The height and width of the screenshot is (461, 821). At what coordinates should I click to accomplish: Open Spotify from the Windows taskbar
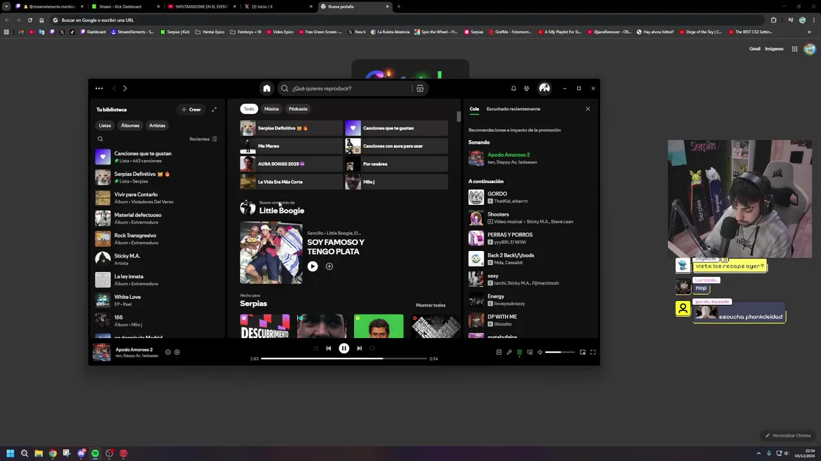coord(95,453)
